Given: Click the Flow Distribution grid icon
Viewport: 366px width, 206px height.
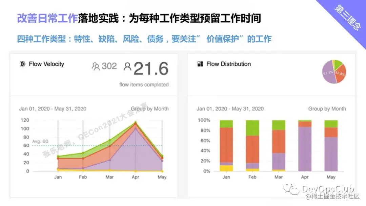Looking at the screenshot, I should coord(200,64).
